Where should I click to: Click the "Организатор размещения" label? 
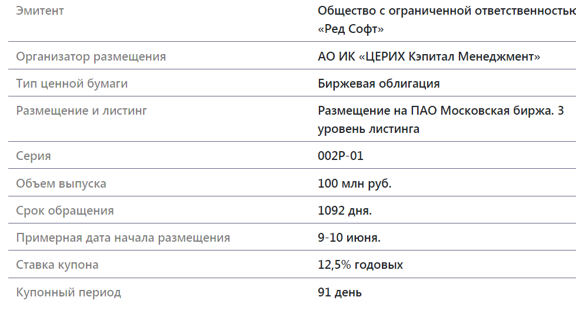(x=91, y=56)
